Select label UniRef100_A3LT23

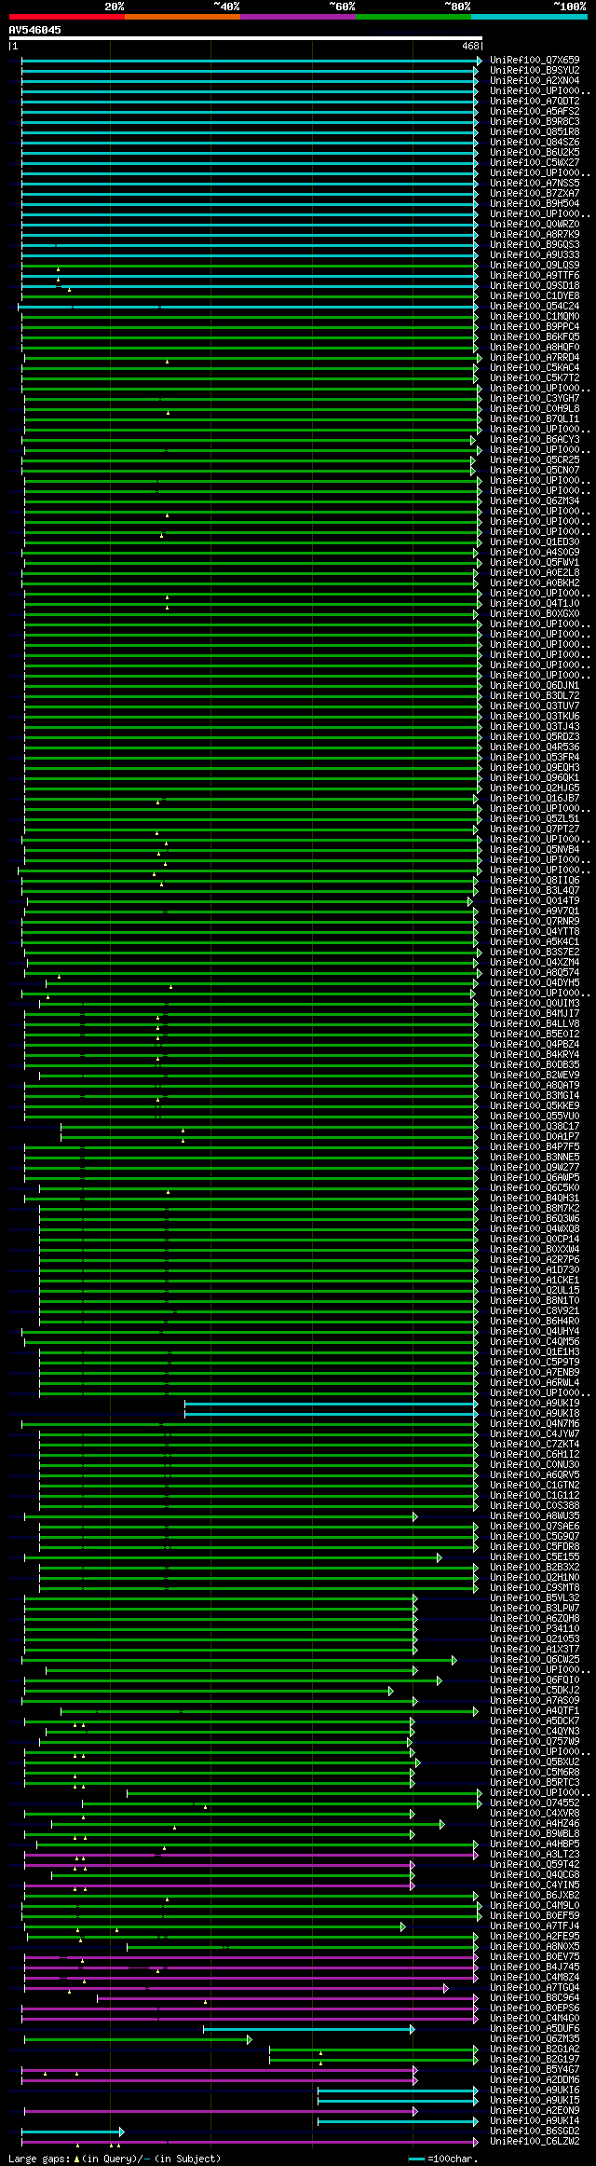[x=535, y=1855]
